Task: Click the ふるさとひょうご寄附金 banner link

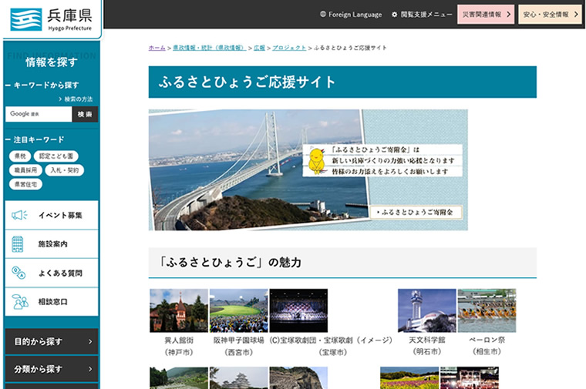Action: [415, 211]
